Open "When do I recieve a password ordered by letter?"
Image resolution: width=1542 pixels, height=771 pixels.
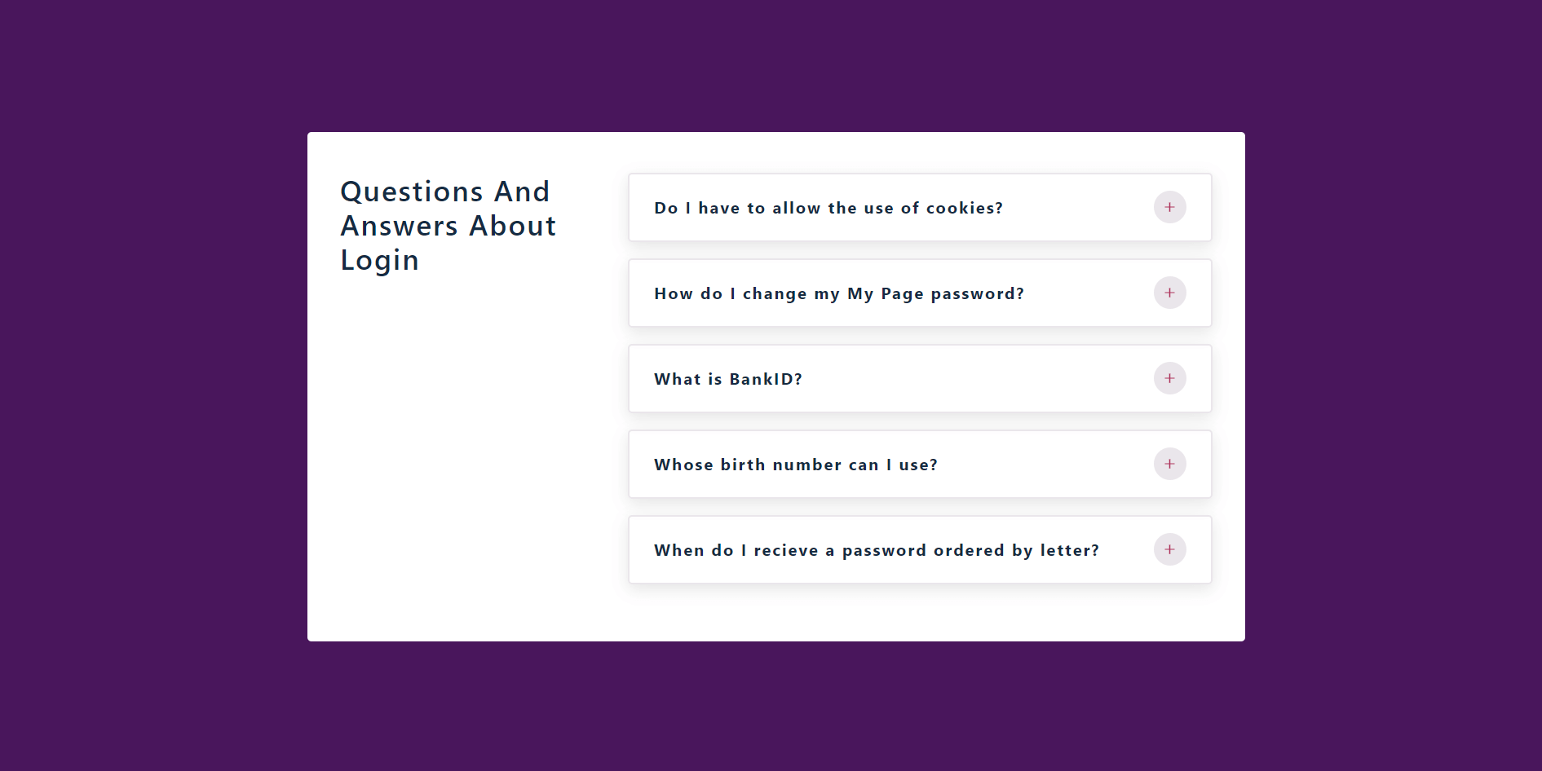(876, 550)
